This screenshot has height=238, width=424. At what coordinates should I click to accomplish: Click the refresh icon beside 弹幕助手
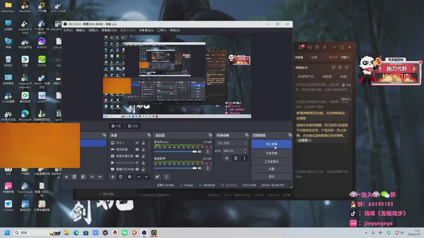click(347, 67)
